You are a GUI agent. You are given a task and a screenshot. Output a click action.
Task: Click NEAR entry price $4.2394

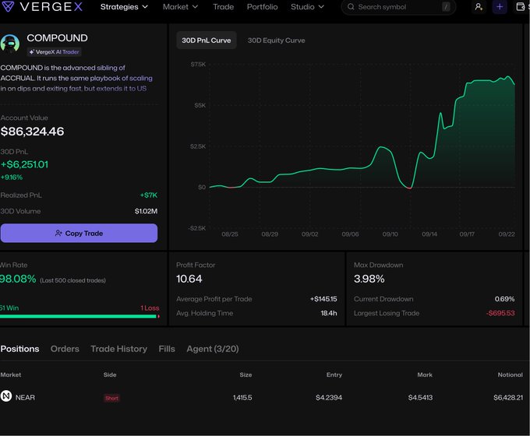click(x=329, y=398)
